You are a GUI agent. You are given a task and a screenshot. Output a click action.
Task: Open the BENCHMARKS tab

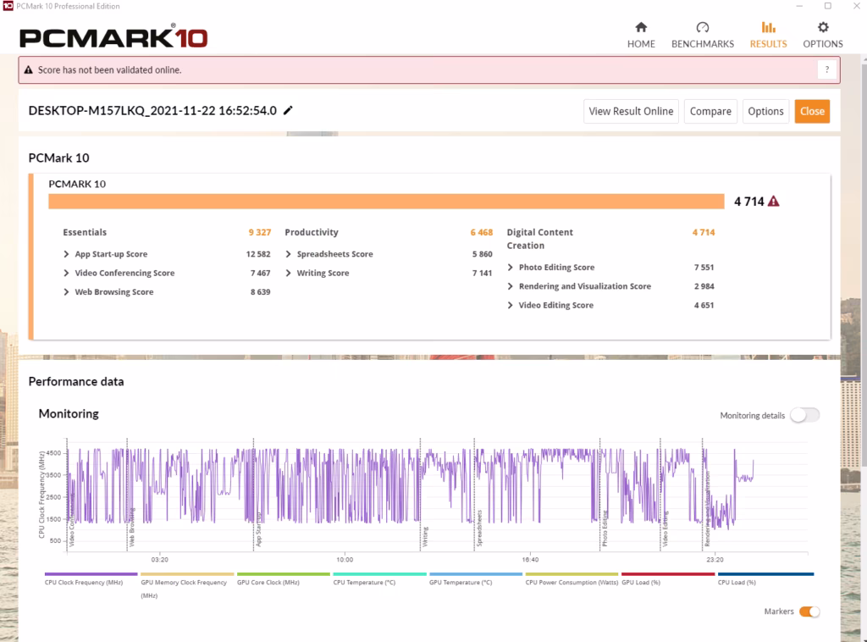pos(702,36)
